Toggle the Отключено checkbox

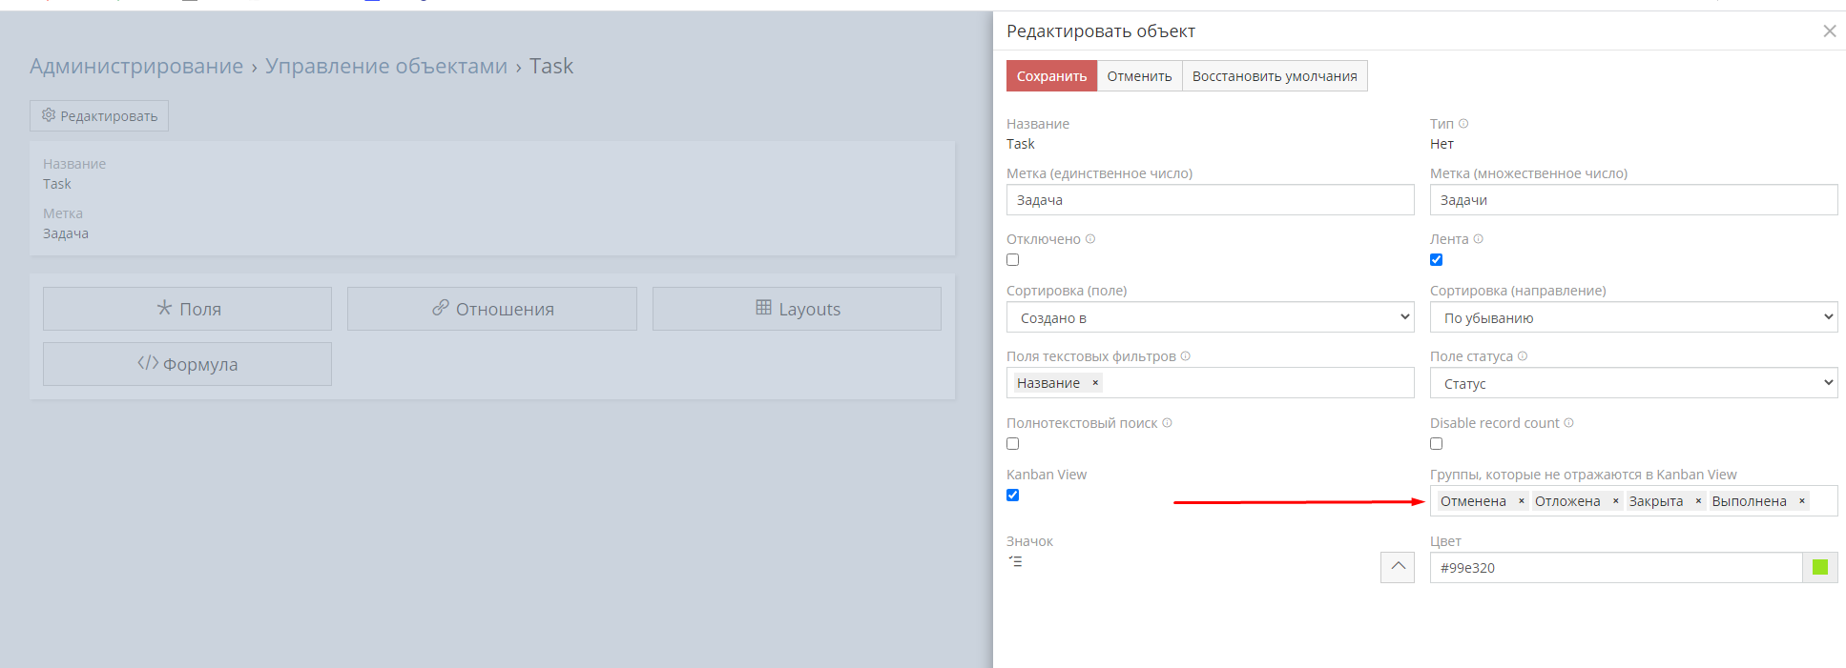(1013, 260)
